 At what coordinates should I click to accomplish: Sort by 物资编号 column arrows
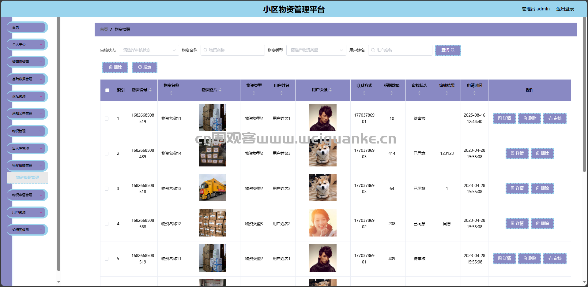(150, 90)
